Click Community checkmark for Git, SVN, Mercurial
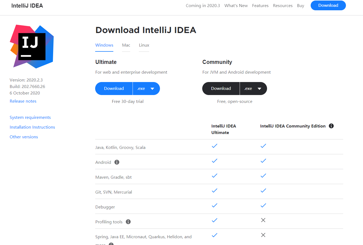This screenshot has height=245, width=363. point(263,191)
